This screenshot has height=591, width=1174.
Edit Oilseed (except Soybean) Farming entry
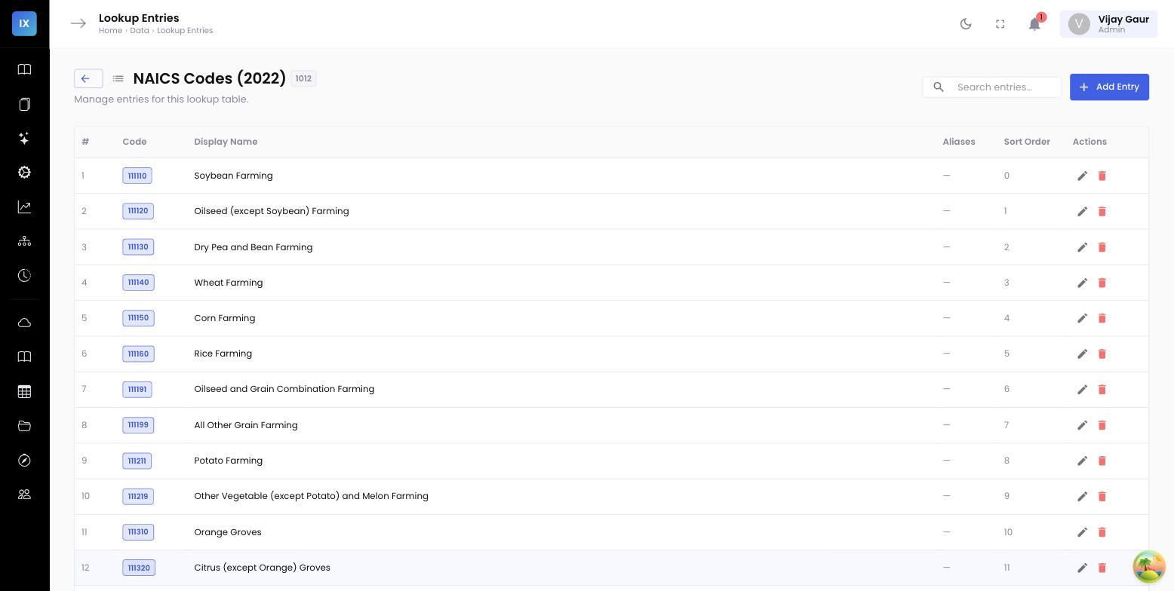pos(1082,211)
